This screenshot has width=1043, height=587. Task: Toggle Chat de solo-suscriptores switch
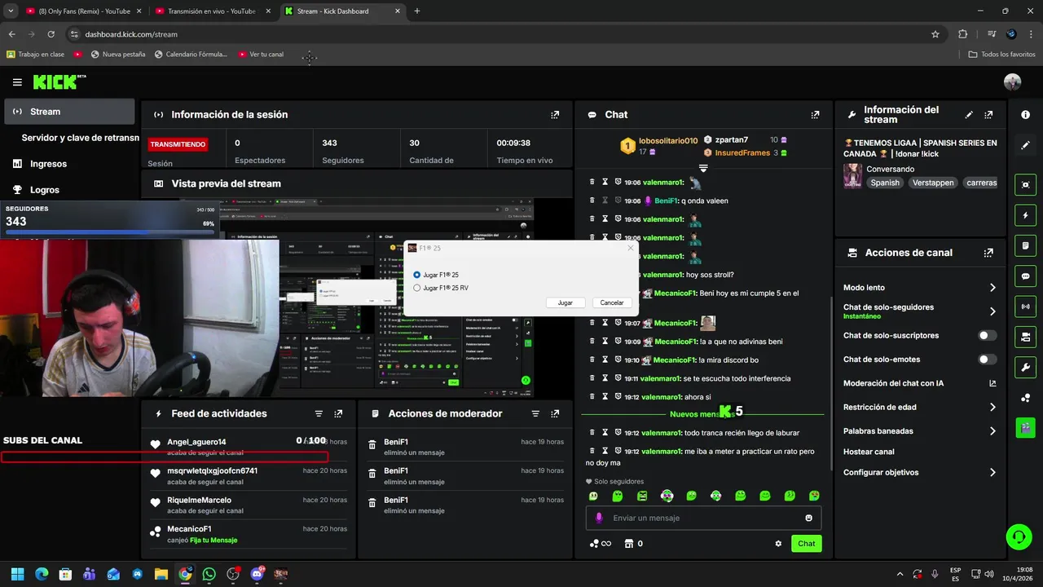click(x=987, y=335)
